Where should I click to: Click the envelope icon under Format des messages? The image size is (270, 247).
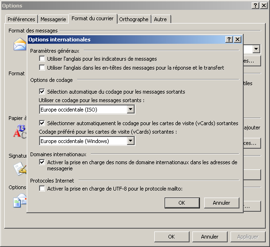click(x=20, y=44)
